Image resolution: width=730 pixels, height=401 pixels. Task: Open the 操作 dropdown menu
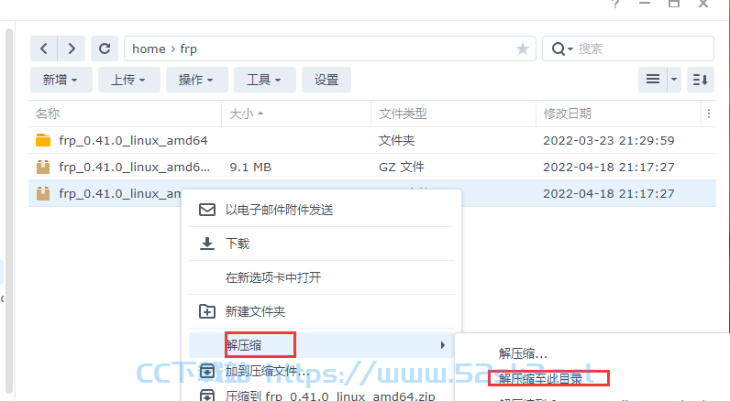coord(196,80)
